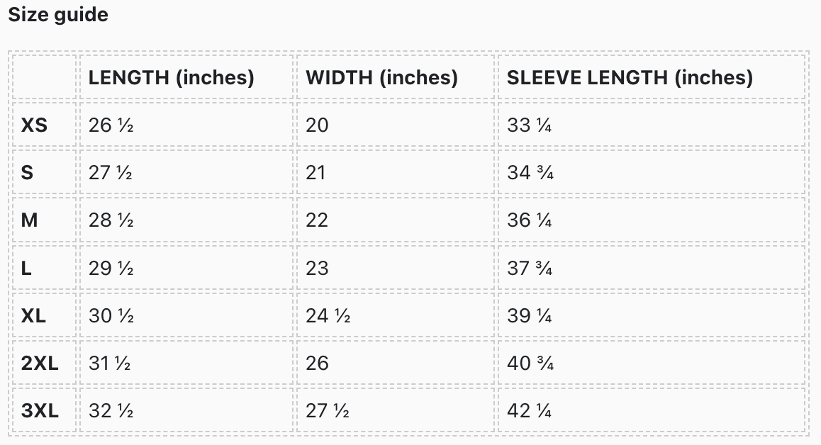Select the WIDTH (inches) column header
Image resolution: width=821 pixels, height=445 pixels.
tap(381, 77)
